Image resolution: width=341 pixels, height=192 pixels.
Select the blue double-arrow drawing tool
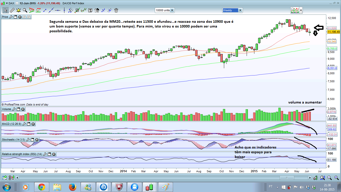(103, 10)
